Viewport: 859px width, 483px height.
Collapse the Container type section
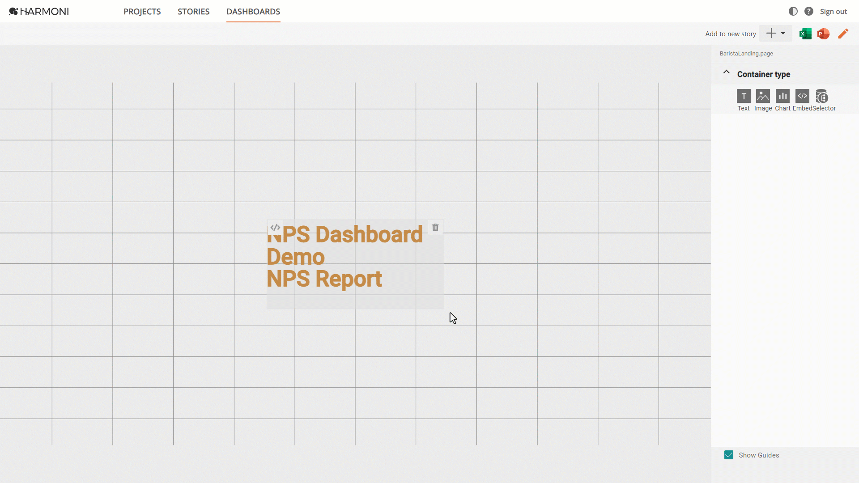[727, 72]
